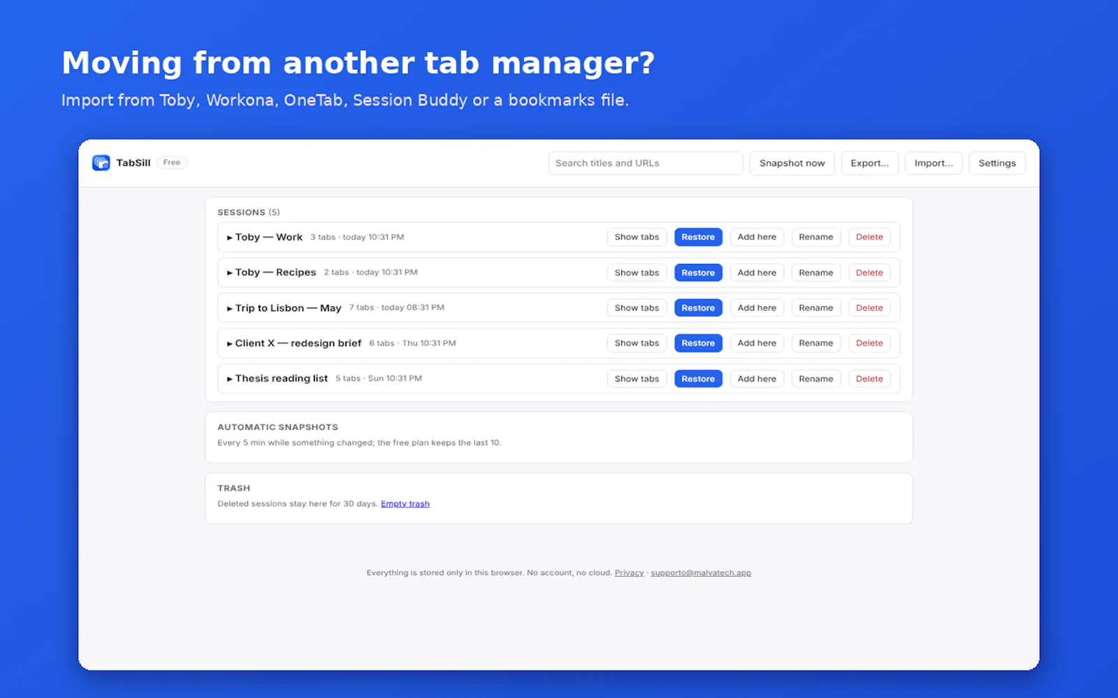
Task: Restore the Toby — Work session
Action: point(698,237)
